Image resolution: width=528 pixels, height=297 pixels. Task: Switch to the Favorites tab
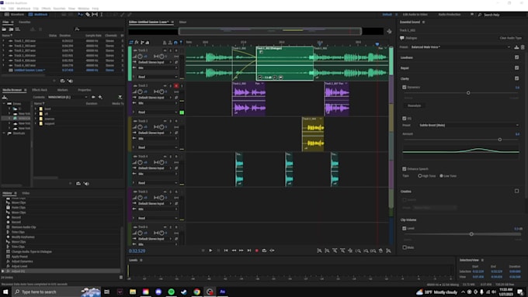coord(25,22)
